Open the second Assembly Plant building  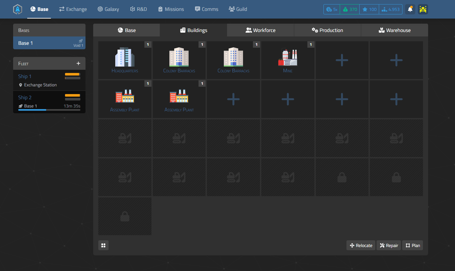[179, 99]
